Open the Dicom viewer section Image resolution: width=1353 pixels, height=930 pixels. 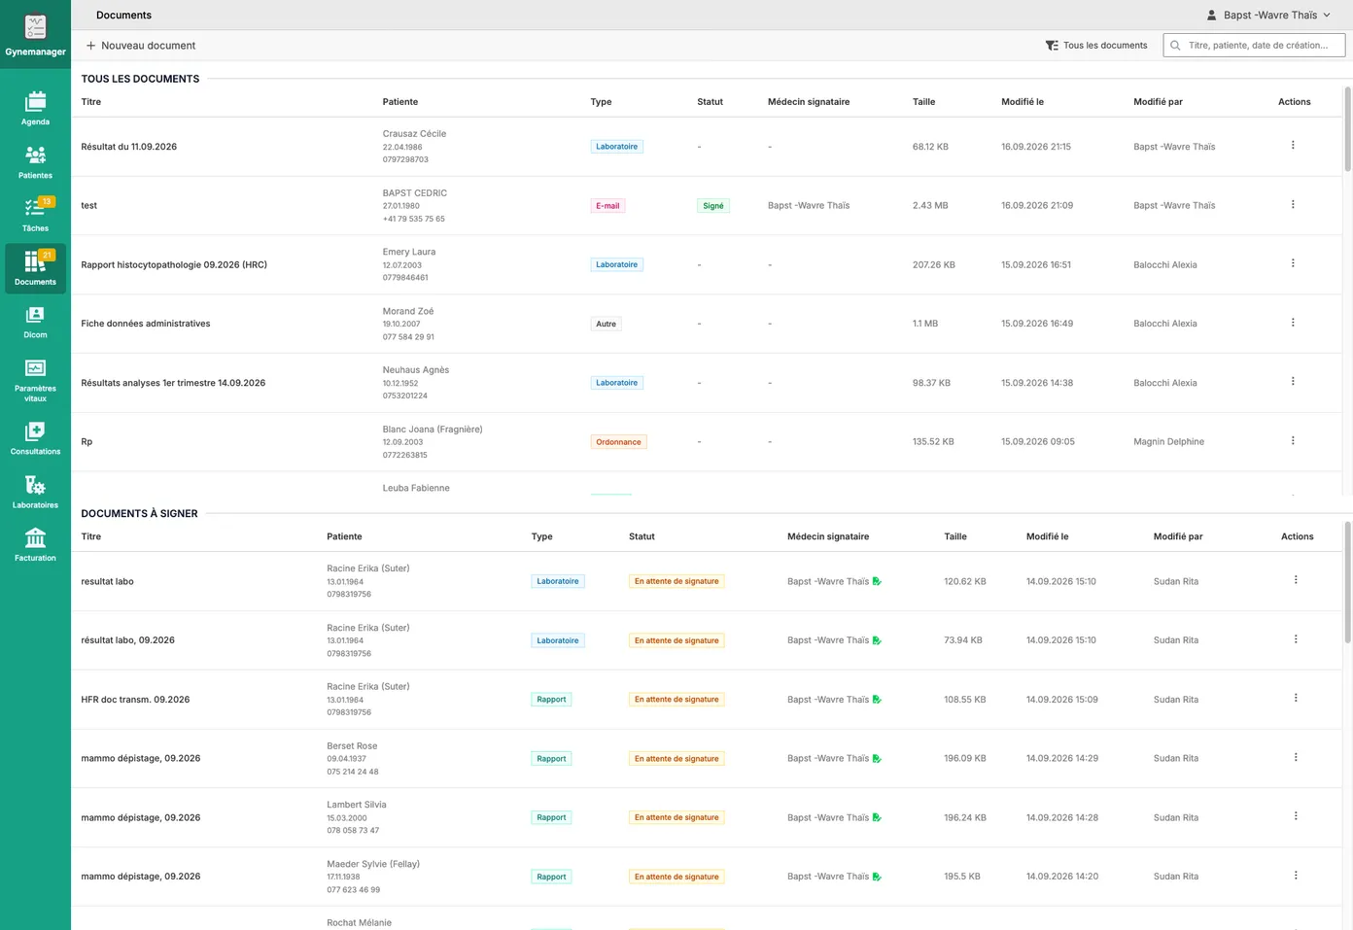point(35,322)
